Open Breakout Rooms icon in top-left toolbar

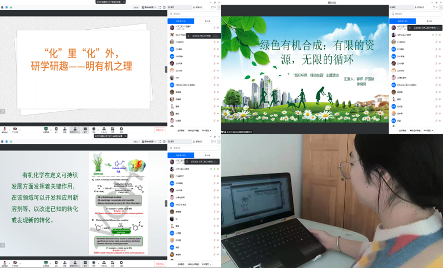pyautogui.click(x=103, y=129)
